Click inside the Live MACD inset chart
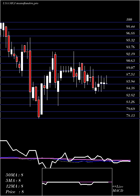 (x=77, y=182)
